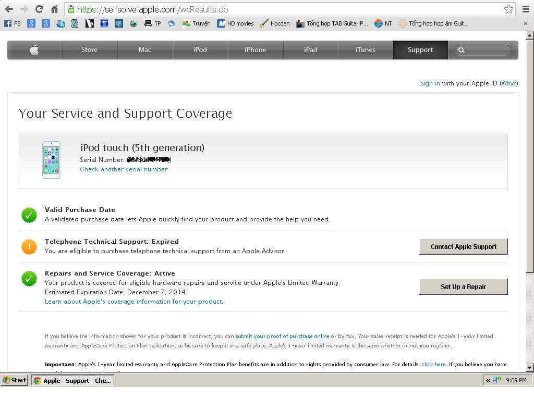Open the iPad tab

(311, 50)
